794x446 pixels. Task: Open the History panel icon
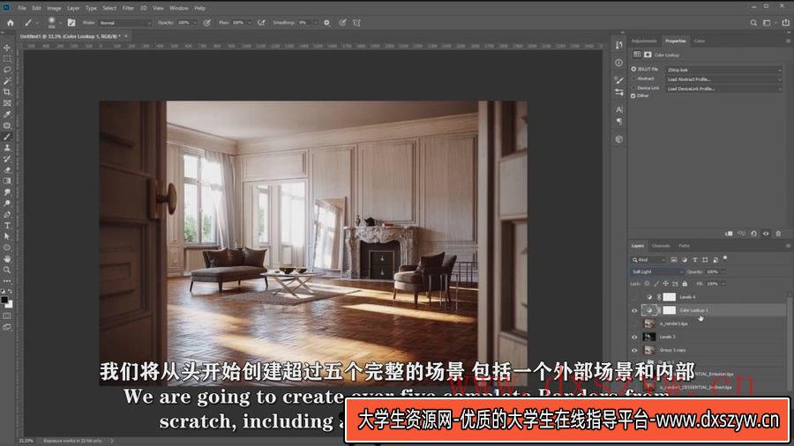pos(618,46)
